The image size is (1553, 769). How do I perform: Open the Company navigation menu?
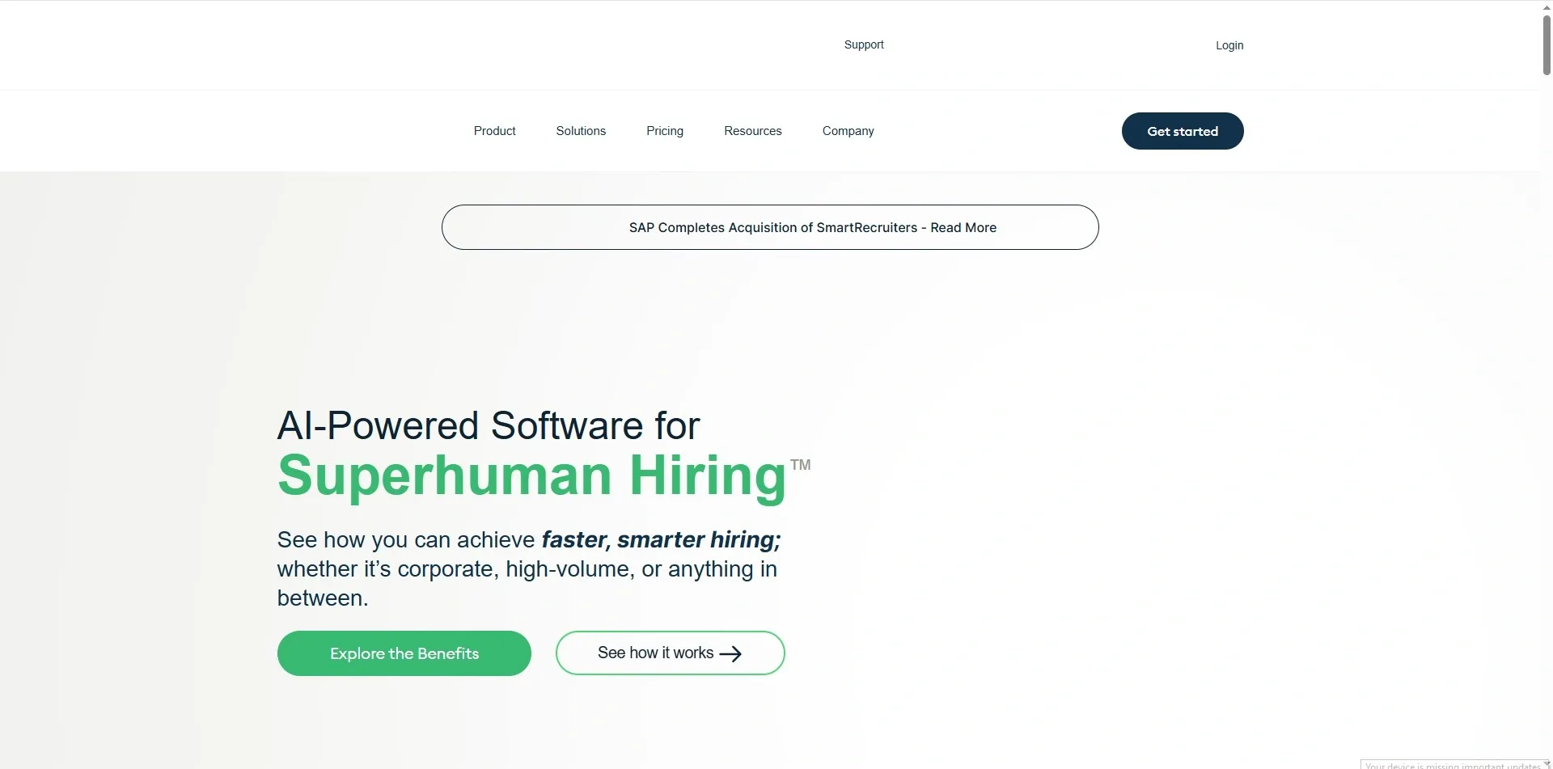pyautogui.click(x=848, y=130)
